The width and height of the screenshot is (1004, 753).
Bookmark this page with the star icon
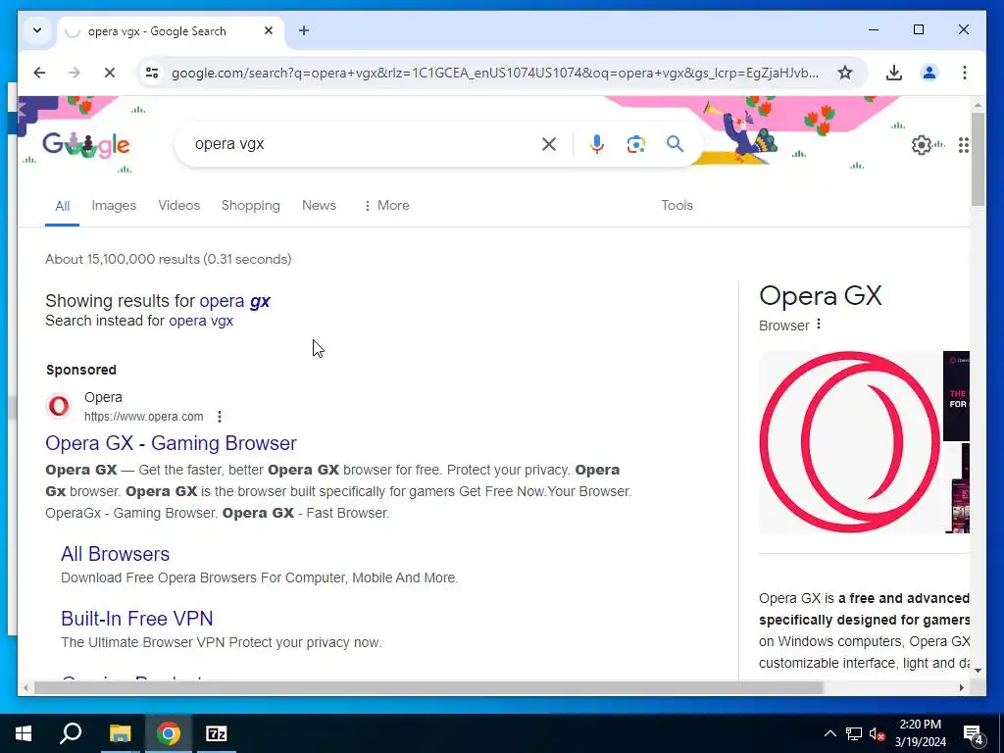pyautogui.click(x=845, y=73)
